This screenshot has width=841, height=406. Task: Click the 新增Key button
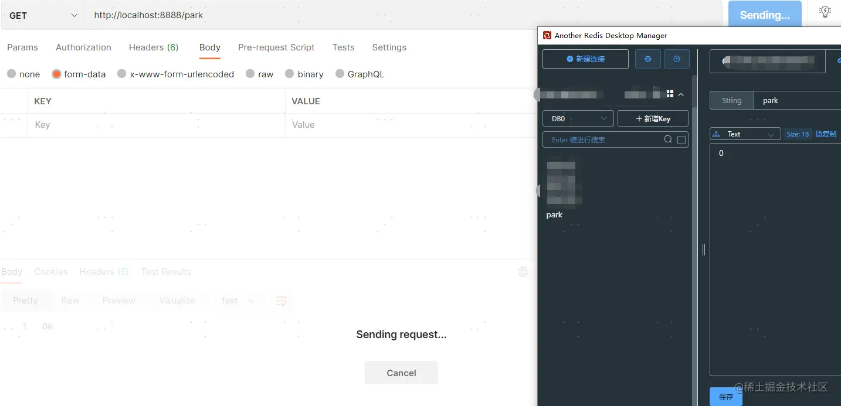click(x=653, y=118)
